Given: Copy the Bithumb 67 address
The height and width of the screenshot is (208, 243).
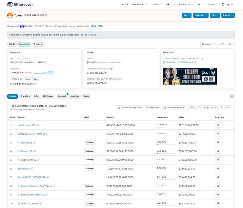Looking at the screenshot, I should coord(32,169).
